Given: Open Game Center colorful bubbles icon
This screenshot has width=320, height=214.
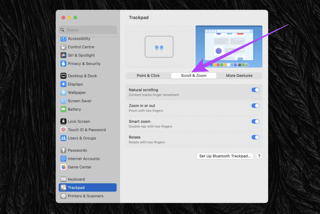Looking at the screenshot, I should pos(63,167).
